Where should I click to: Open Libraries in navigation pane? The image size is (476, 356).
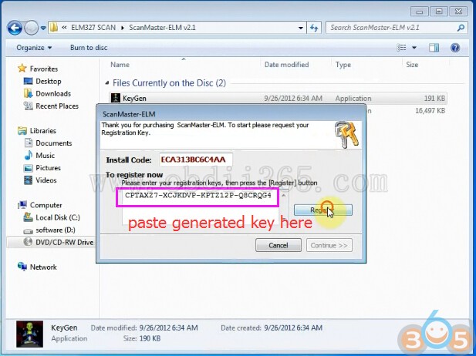click(x=42, y=131)
